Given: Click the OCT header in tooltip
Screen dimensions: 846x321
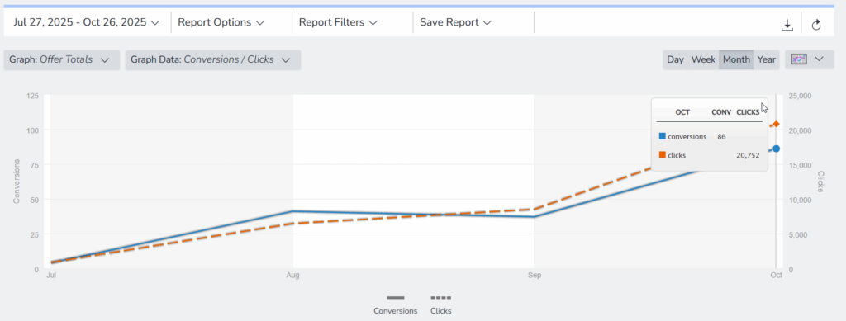Looking at the screenshot, I should click(x=682, y=112).
